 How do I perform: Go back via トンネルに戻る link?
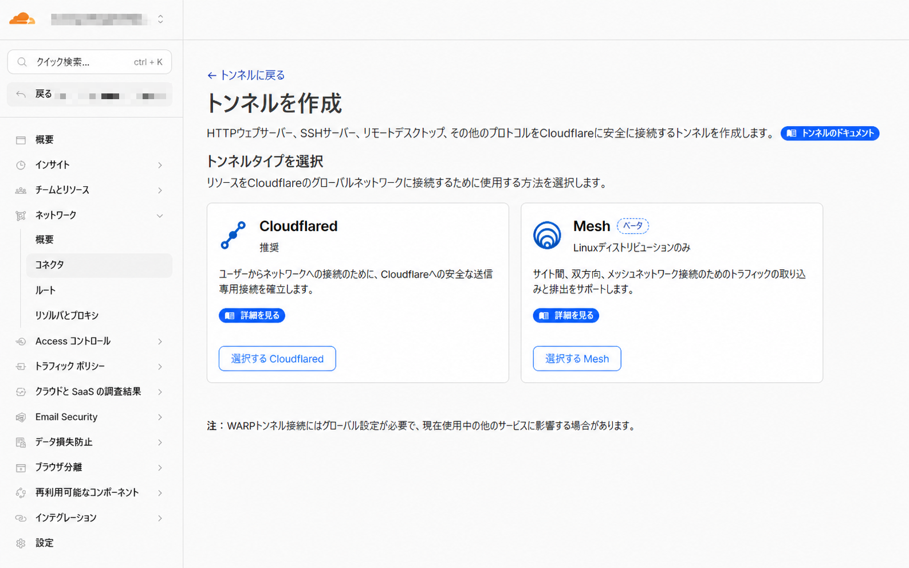pos(246,75)
